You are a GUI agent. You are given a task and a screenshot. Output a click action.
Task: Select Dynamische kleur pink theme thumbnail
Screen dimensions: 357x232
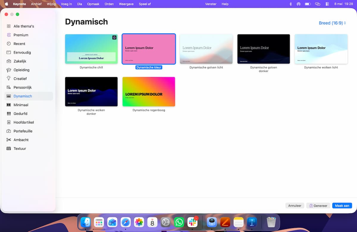pyautogui.click(x=149, y=49)
